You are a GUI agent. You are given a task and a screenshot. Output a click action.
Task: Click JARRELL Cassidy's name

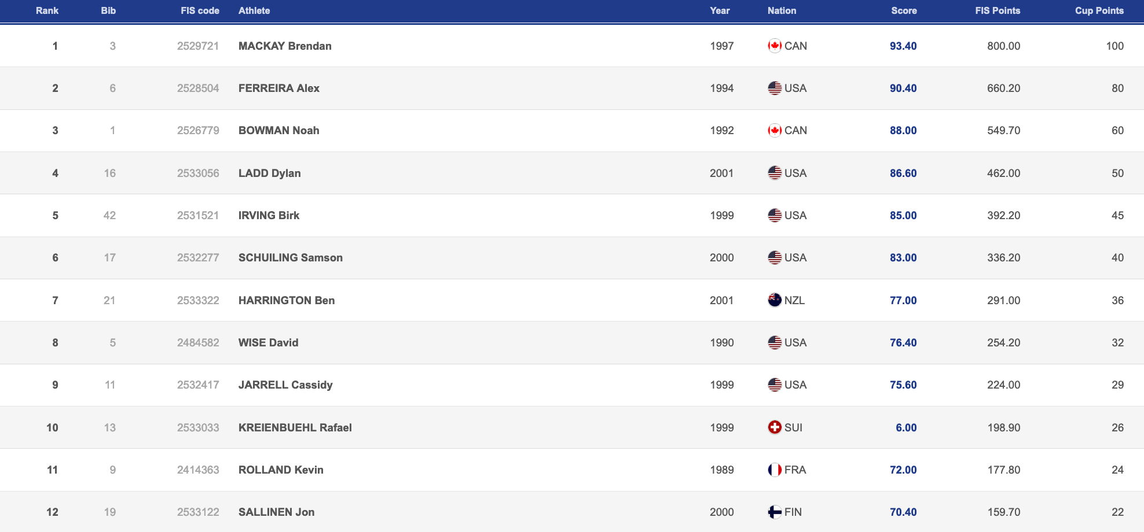tap(285, 385)
